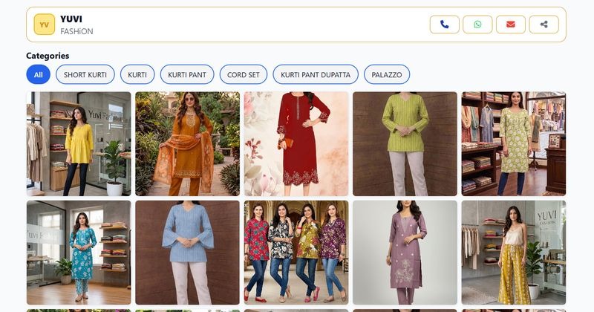Filter by SHORT KURTI category
The width and height of the screenshot is (594, 312).
pyautogui.click(x=85, y=75)
